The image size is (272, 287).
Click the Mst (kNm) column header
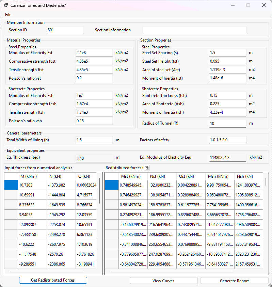(133, 176)
